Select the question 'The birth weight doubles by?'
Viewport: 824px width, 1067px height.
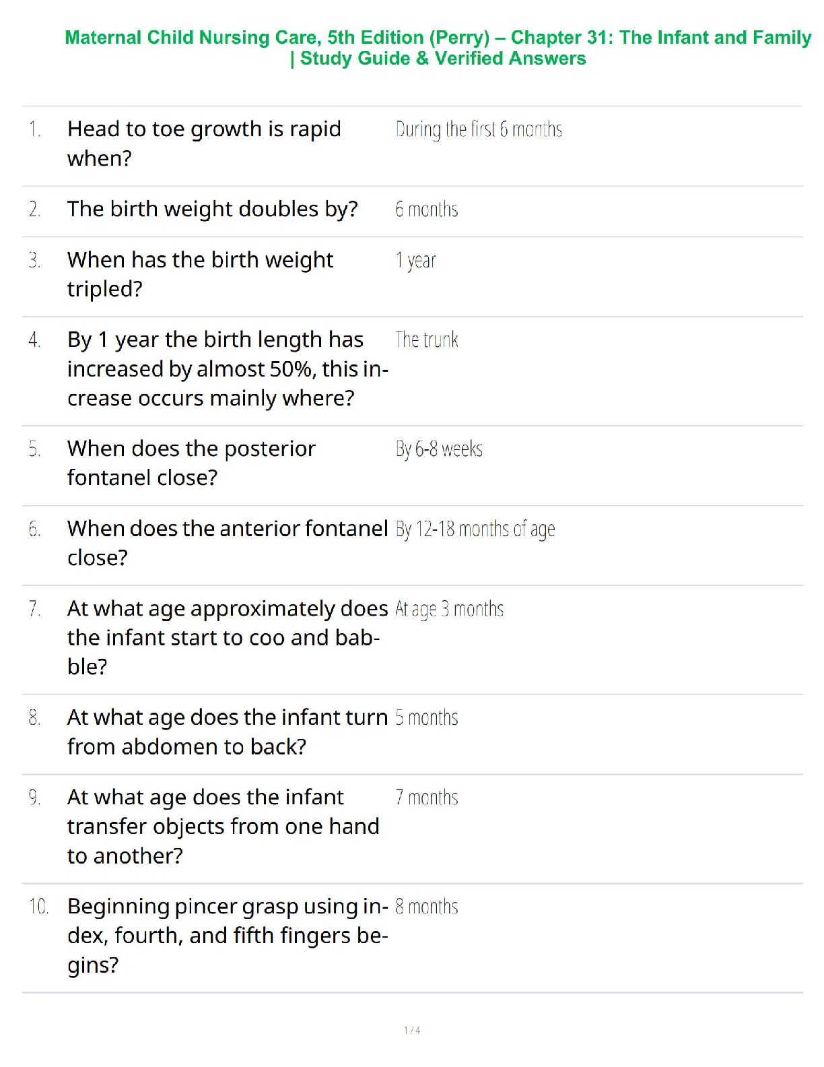coord(212,209)
